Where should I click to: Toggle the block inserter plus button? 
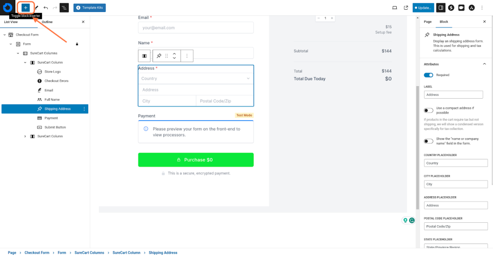(x=26, y=8)
